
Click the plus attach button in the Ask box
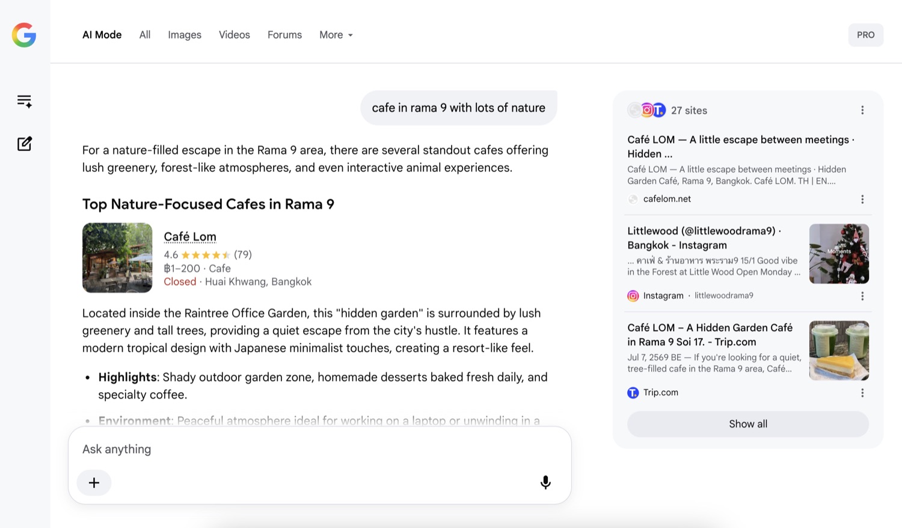[94, 482]
